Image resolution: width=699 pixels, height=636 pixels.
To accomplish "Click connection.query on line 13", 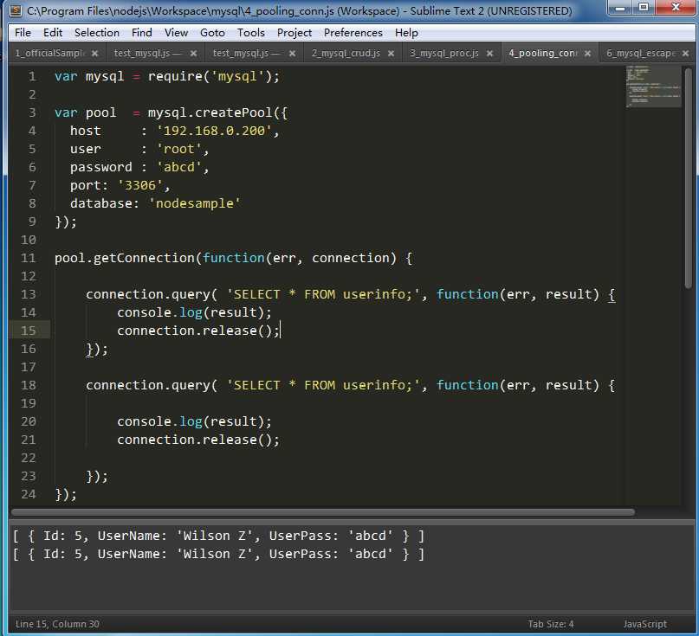I will click(x=147, y=295).
